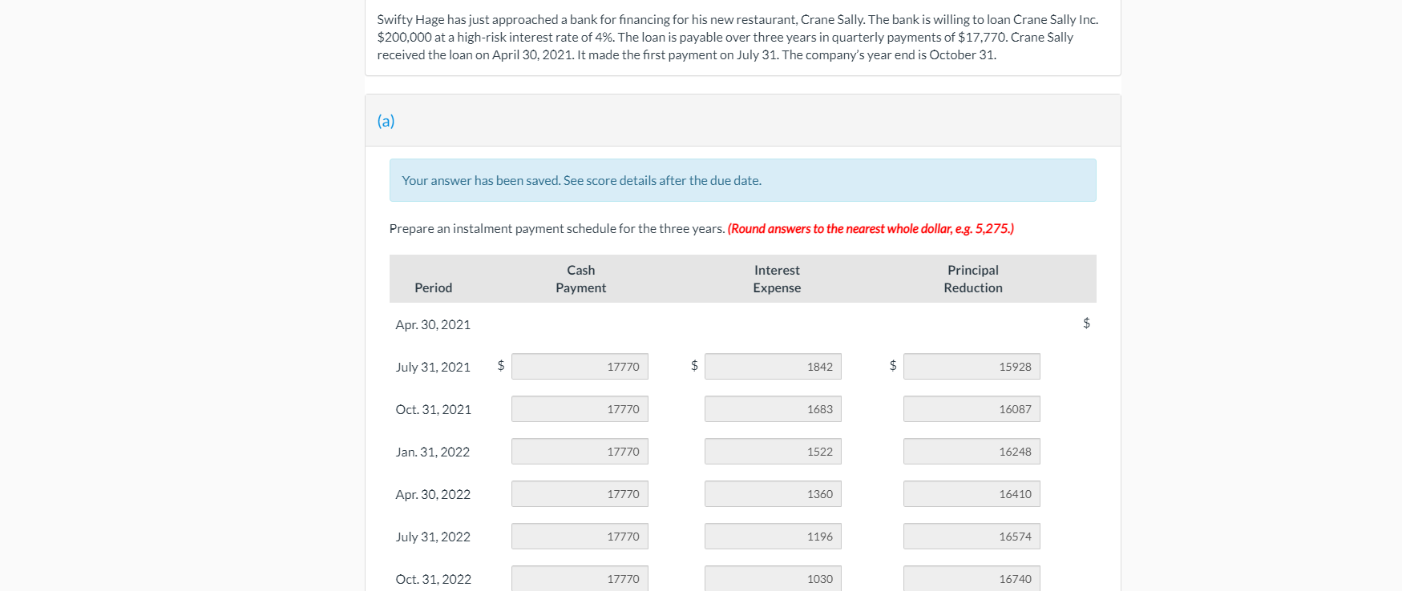This screenshot has height=591, width=1402.
Task: Click Apr. 30, 2022 interest expense field 1360
Action: 773,494
